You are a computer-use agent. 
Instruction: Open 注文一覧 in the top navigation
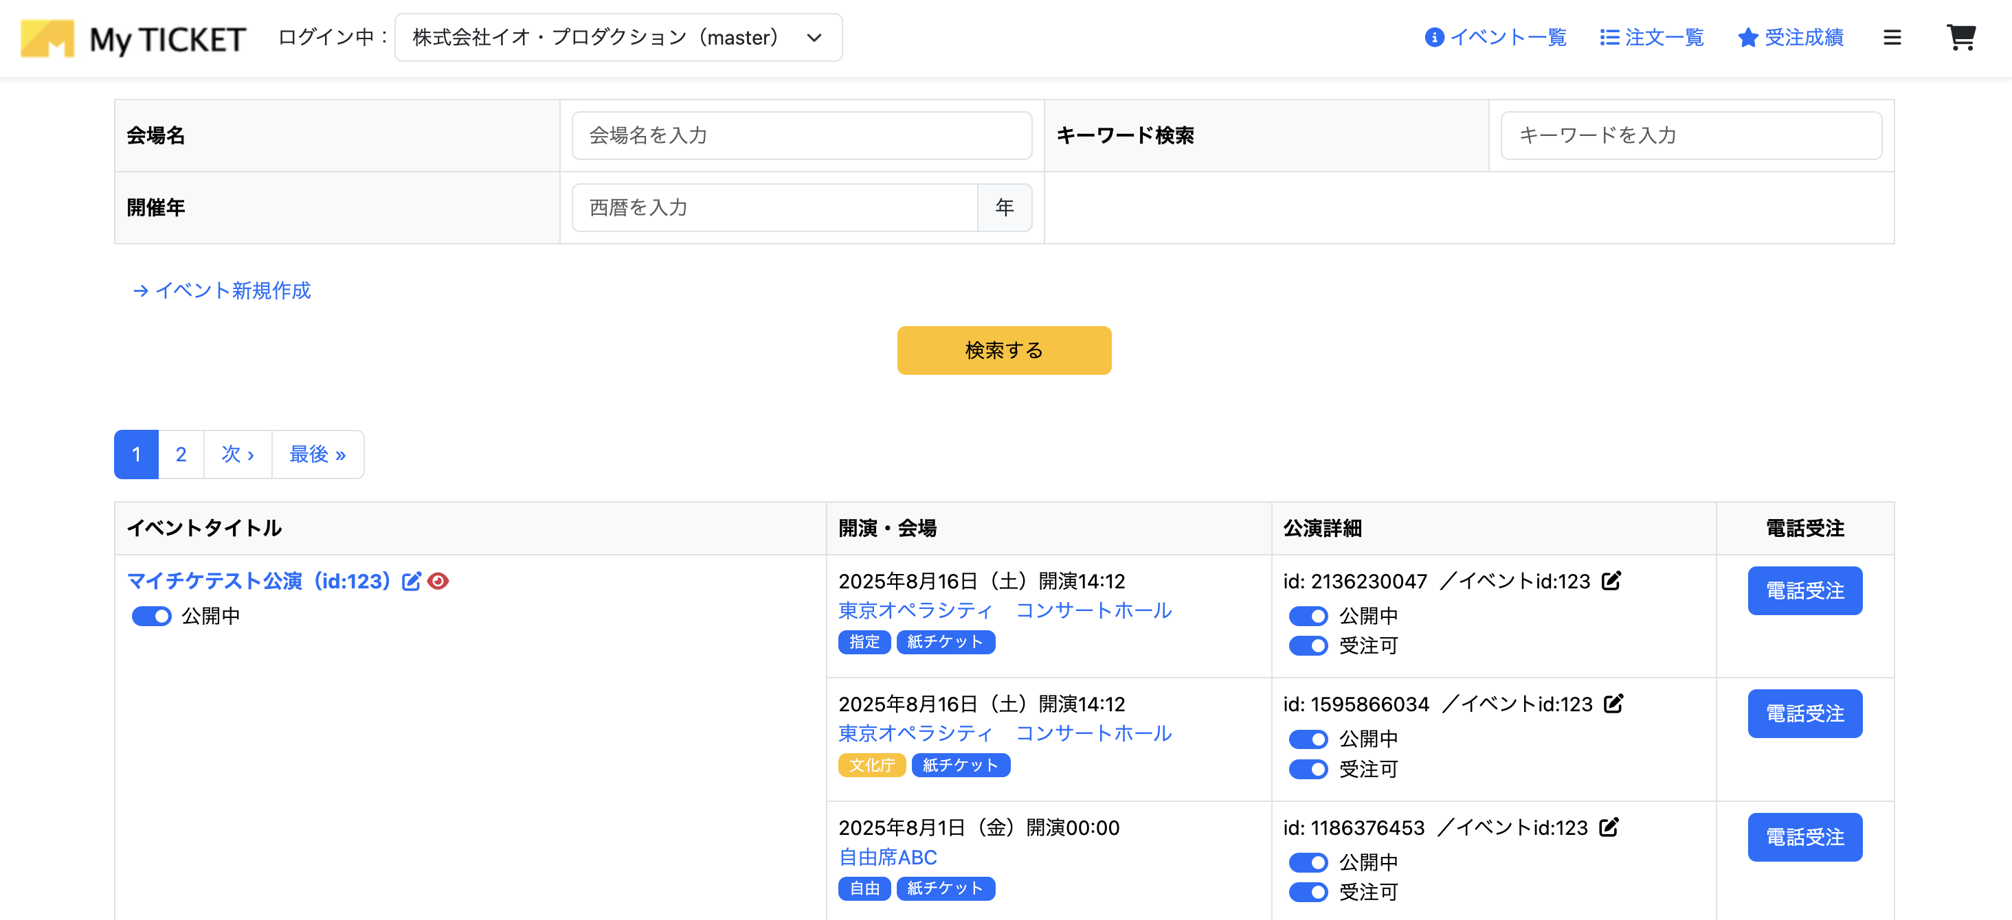[x=1652, y=38]
